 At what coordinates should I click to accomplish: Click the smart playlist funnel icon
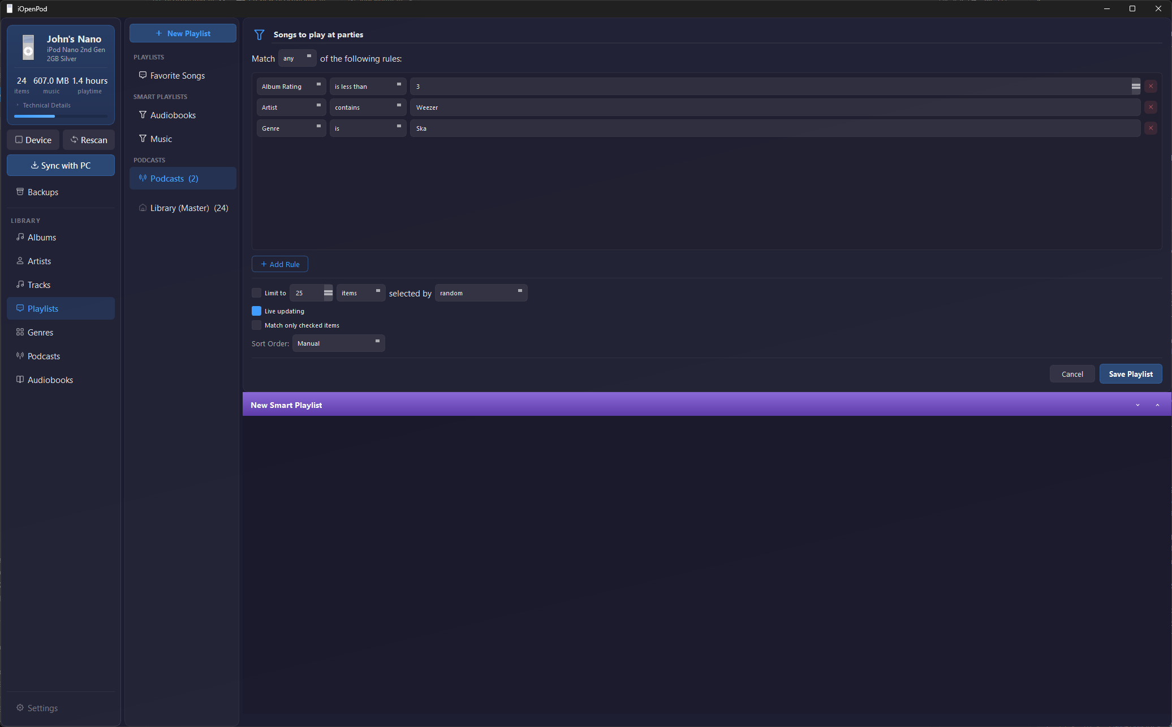tap(259, 35)
